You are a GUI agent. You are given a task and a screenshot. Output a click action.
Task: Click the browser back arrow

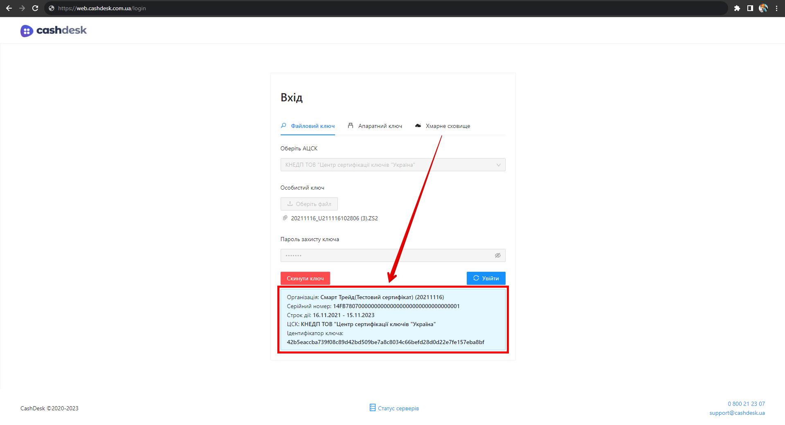pyautogui.click(x=9, y=8)
